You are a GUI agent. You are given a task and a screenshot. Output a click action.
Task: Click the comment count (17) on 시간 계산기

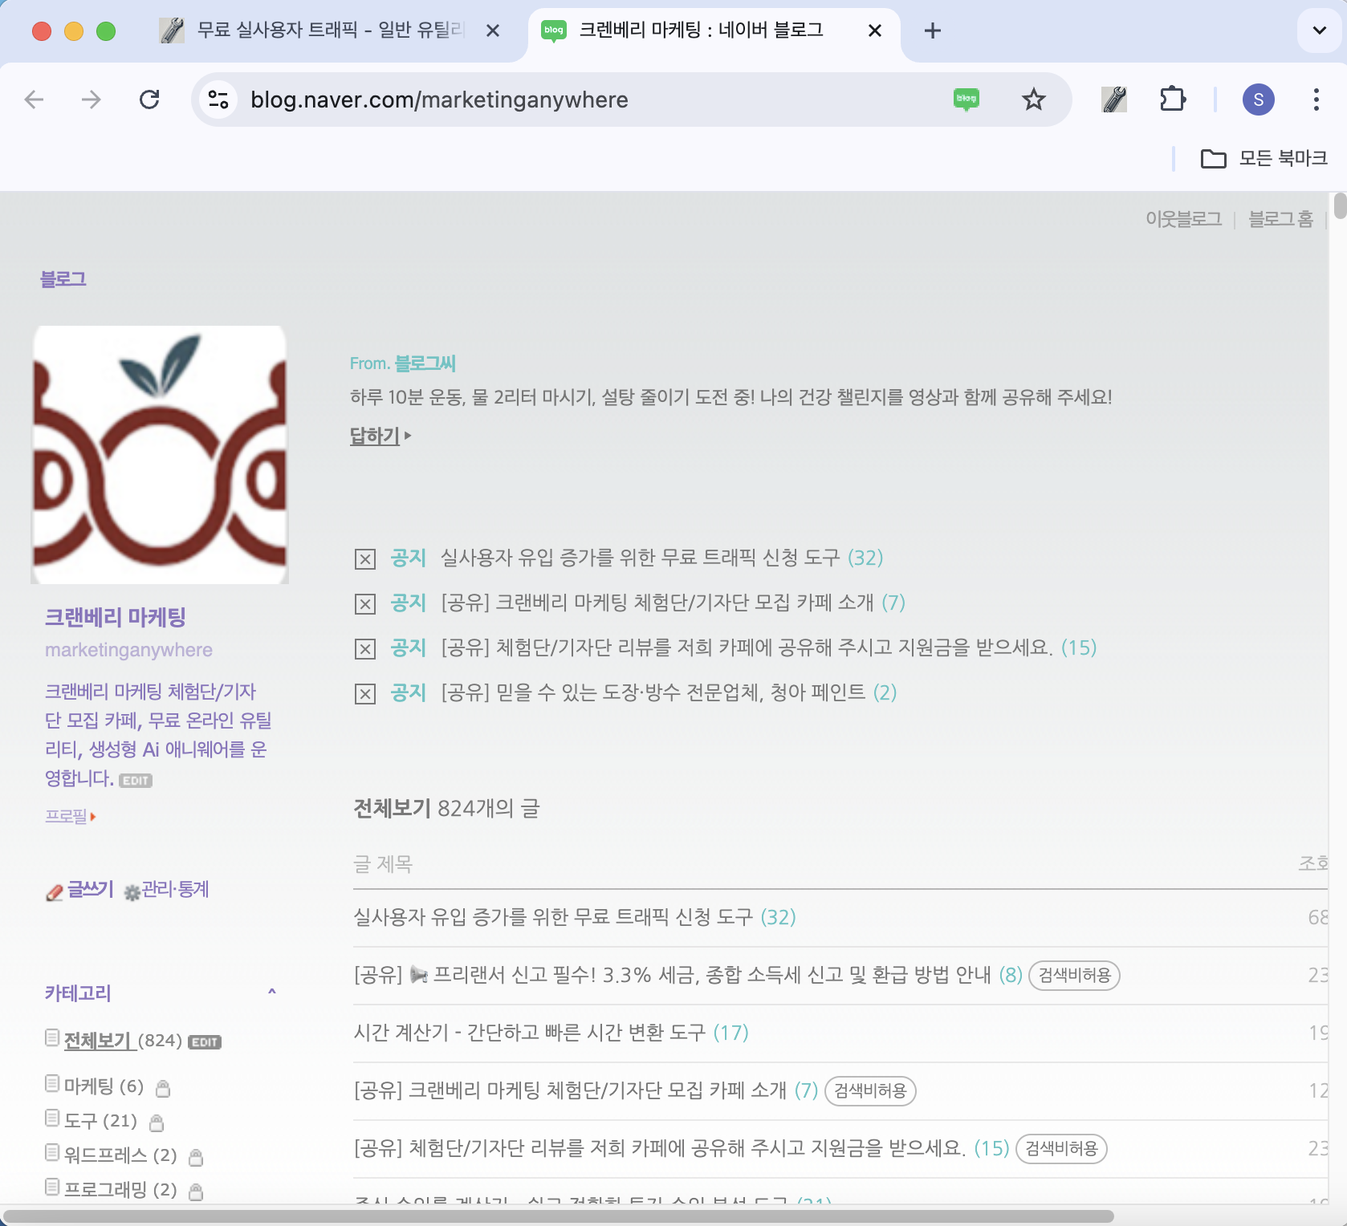[x=730, y=1033]
